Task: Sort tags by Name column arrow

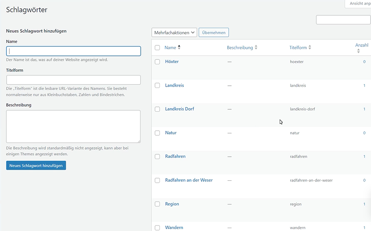Action: tap(179, 47)
